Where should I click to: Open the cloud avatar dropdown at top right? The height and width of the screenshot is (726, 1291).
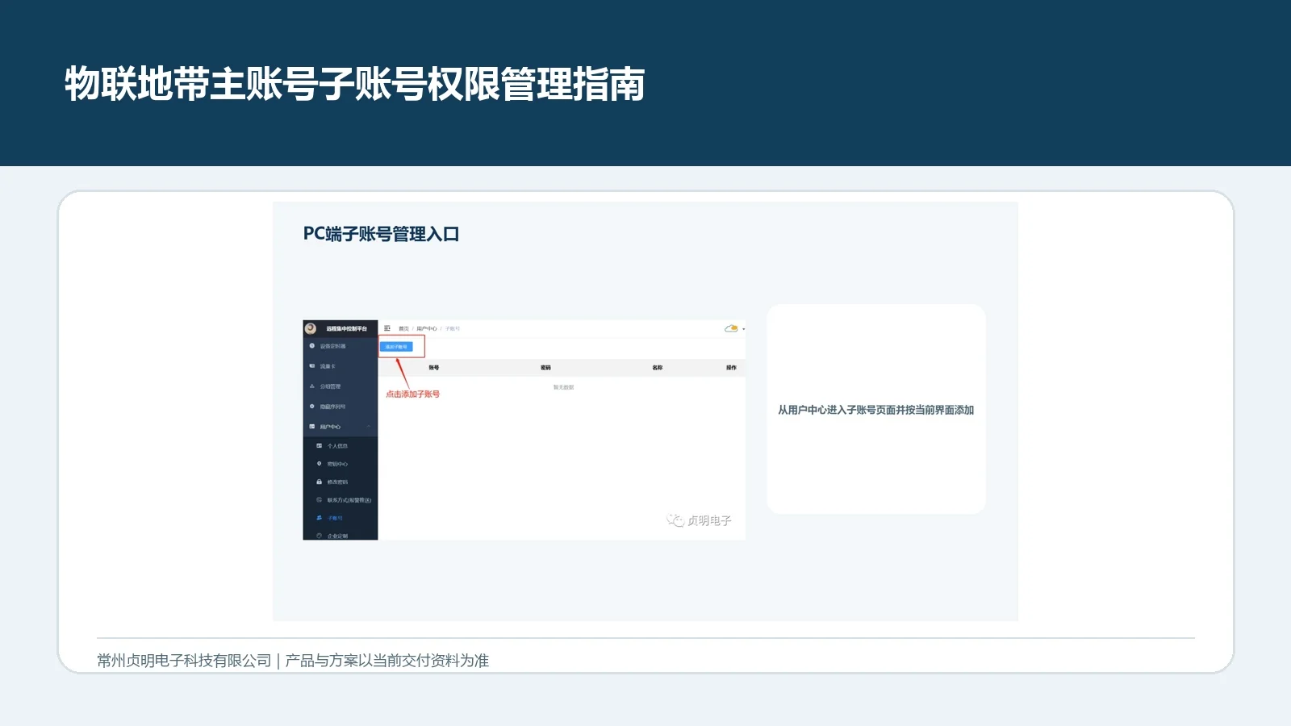coord(734,328)
